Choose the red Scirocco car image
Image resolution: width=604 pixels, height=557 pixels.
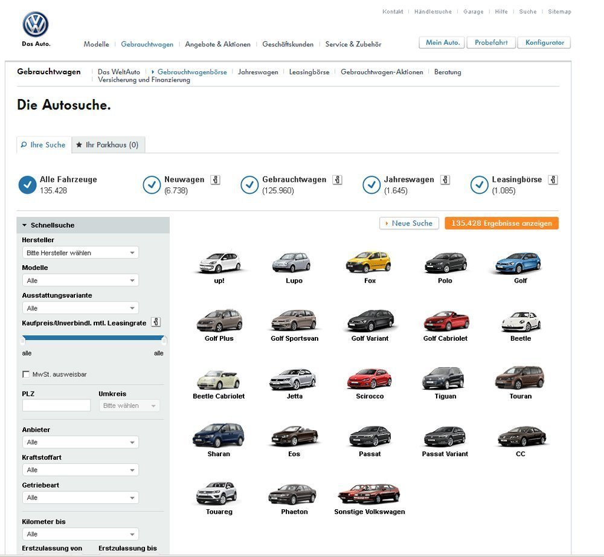[369, 379]
